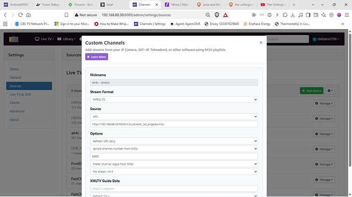This screenshot has width=352, height=197.
Task: Toggle the browser sidebar panel icon
Action: pos(308,15)
